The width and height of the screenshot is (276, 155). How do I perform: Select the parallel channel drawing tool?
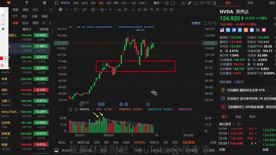[84, 9]
